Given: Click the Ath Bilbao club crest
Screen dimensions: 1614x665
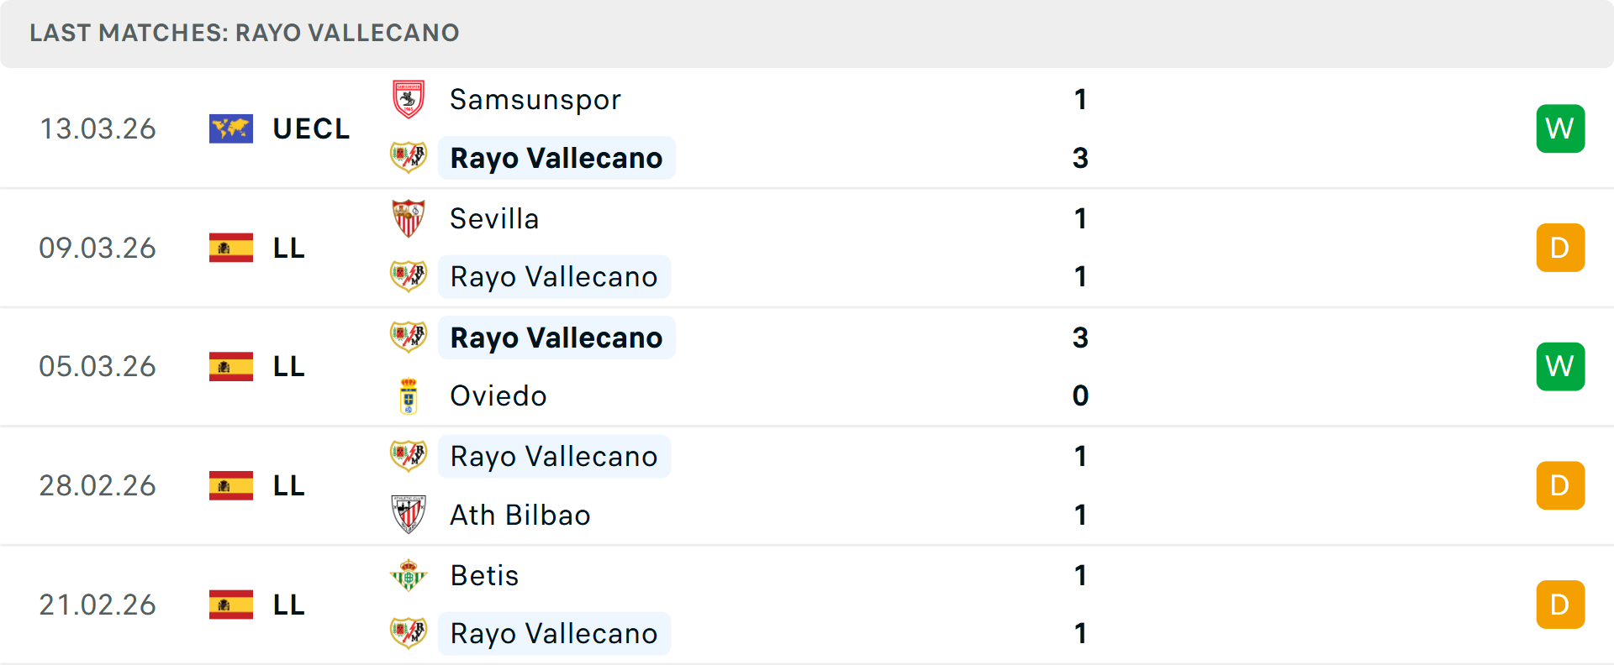Looking at the screenshot, I should point(409,515).
